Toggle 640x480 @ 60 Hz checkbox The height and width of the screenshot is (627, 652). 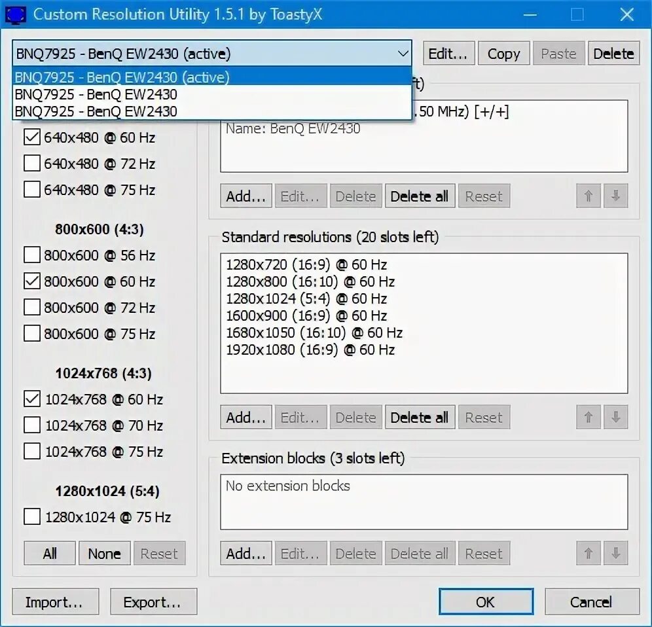(x=32, y=137)
